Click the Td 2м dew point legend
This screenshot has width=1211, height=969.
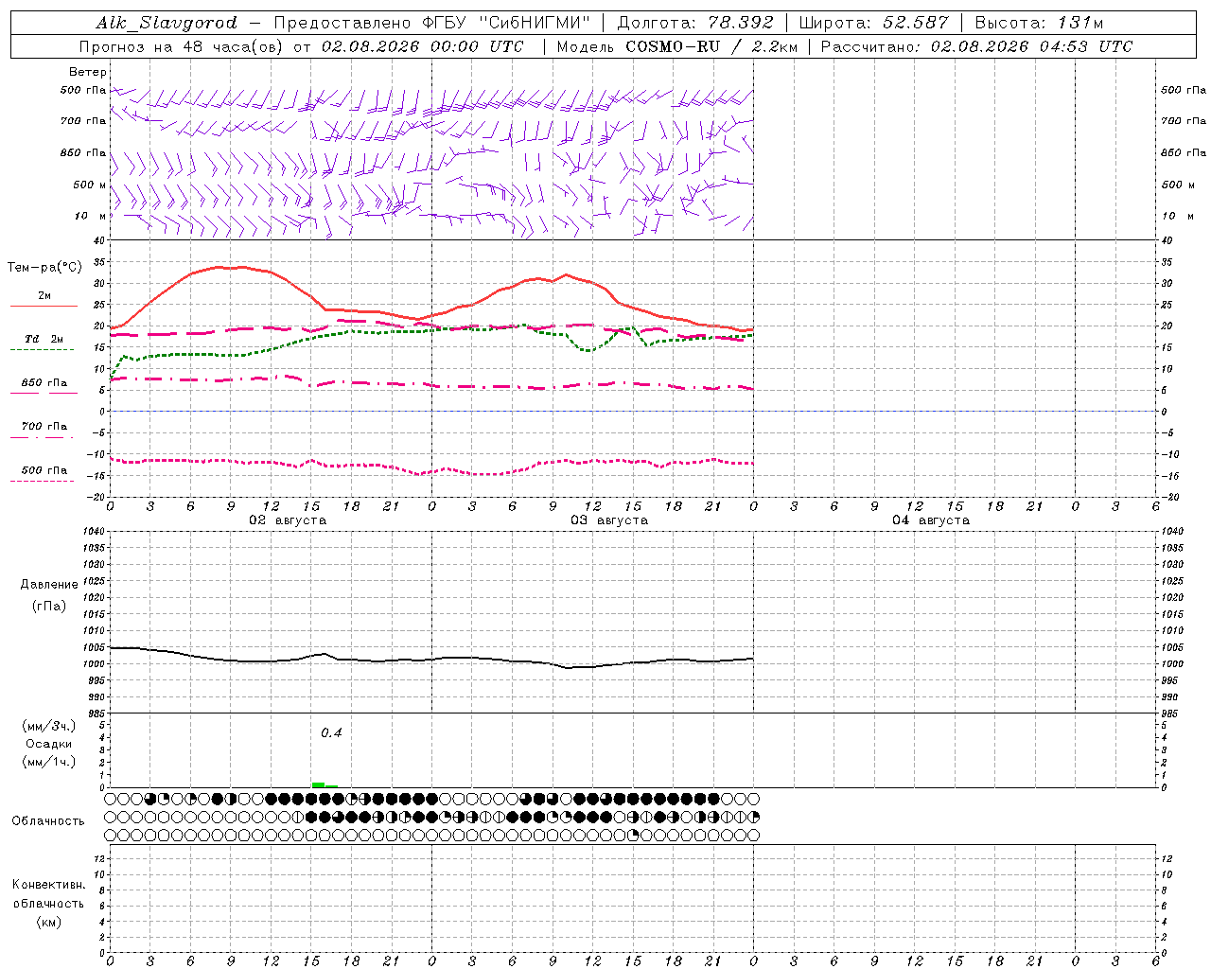pos(44,339)
